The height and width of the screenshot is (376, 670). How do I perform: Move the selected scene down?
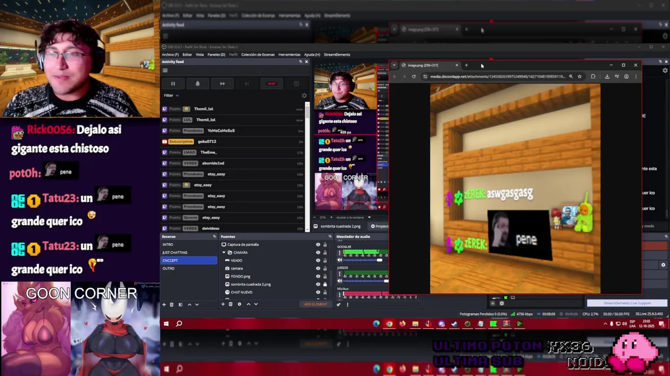click(x=197, y=304)
